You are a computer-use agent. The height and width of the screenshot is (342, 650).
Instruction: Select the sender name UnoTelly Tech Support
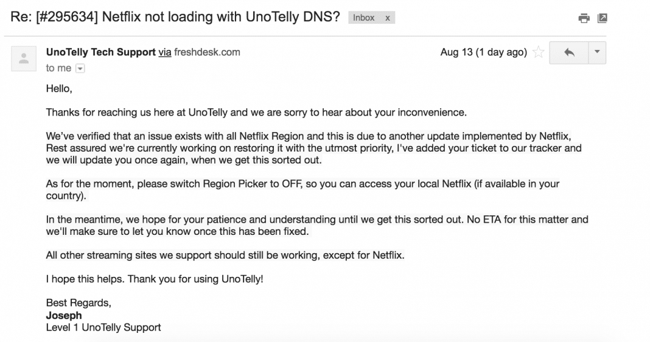(x=101, y=52)
